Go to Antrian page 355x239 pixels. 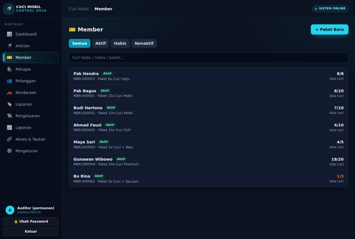click(x=31, y=46)
